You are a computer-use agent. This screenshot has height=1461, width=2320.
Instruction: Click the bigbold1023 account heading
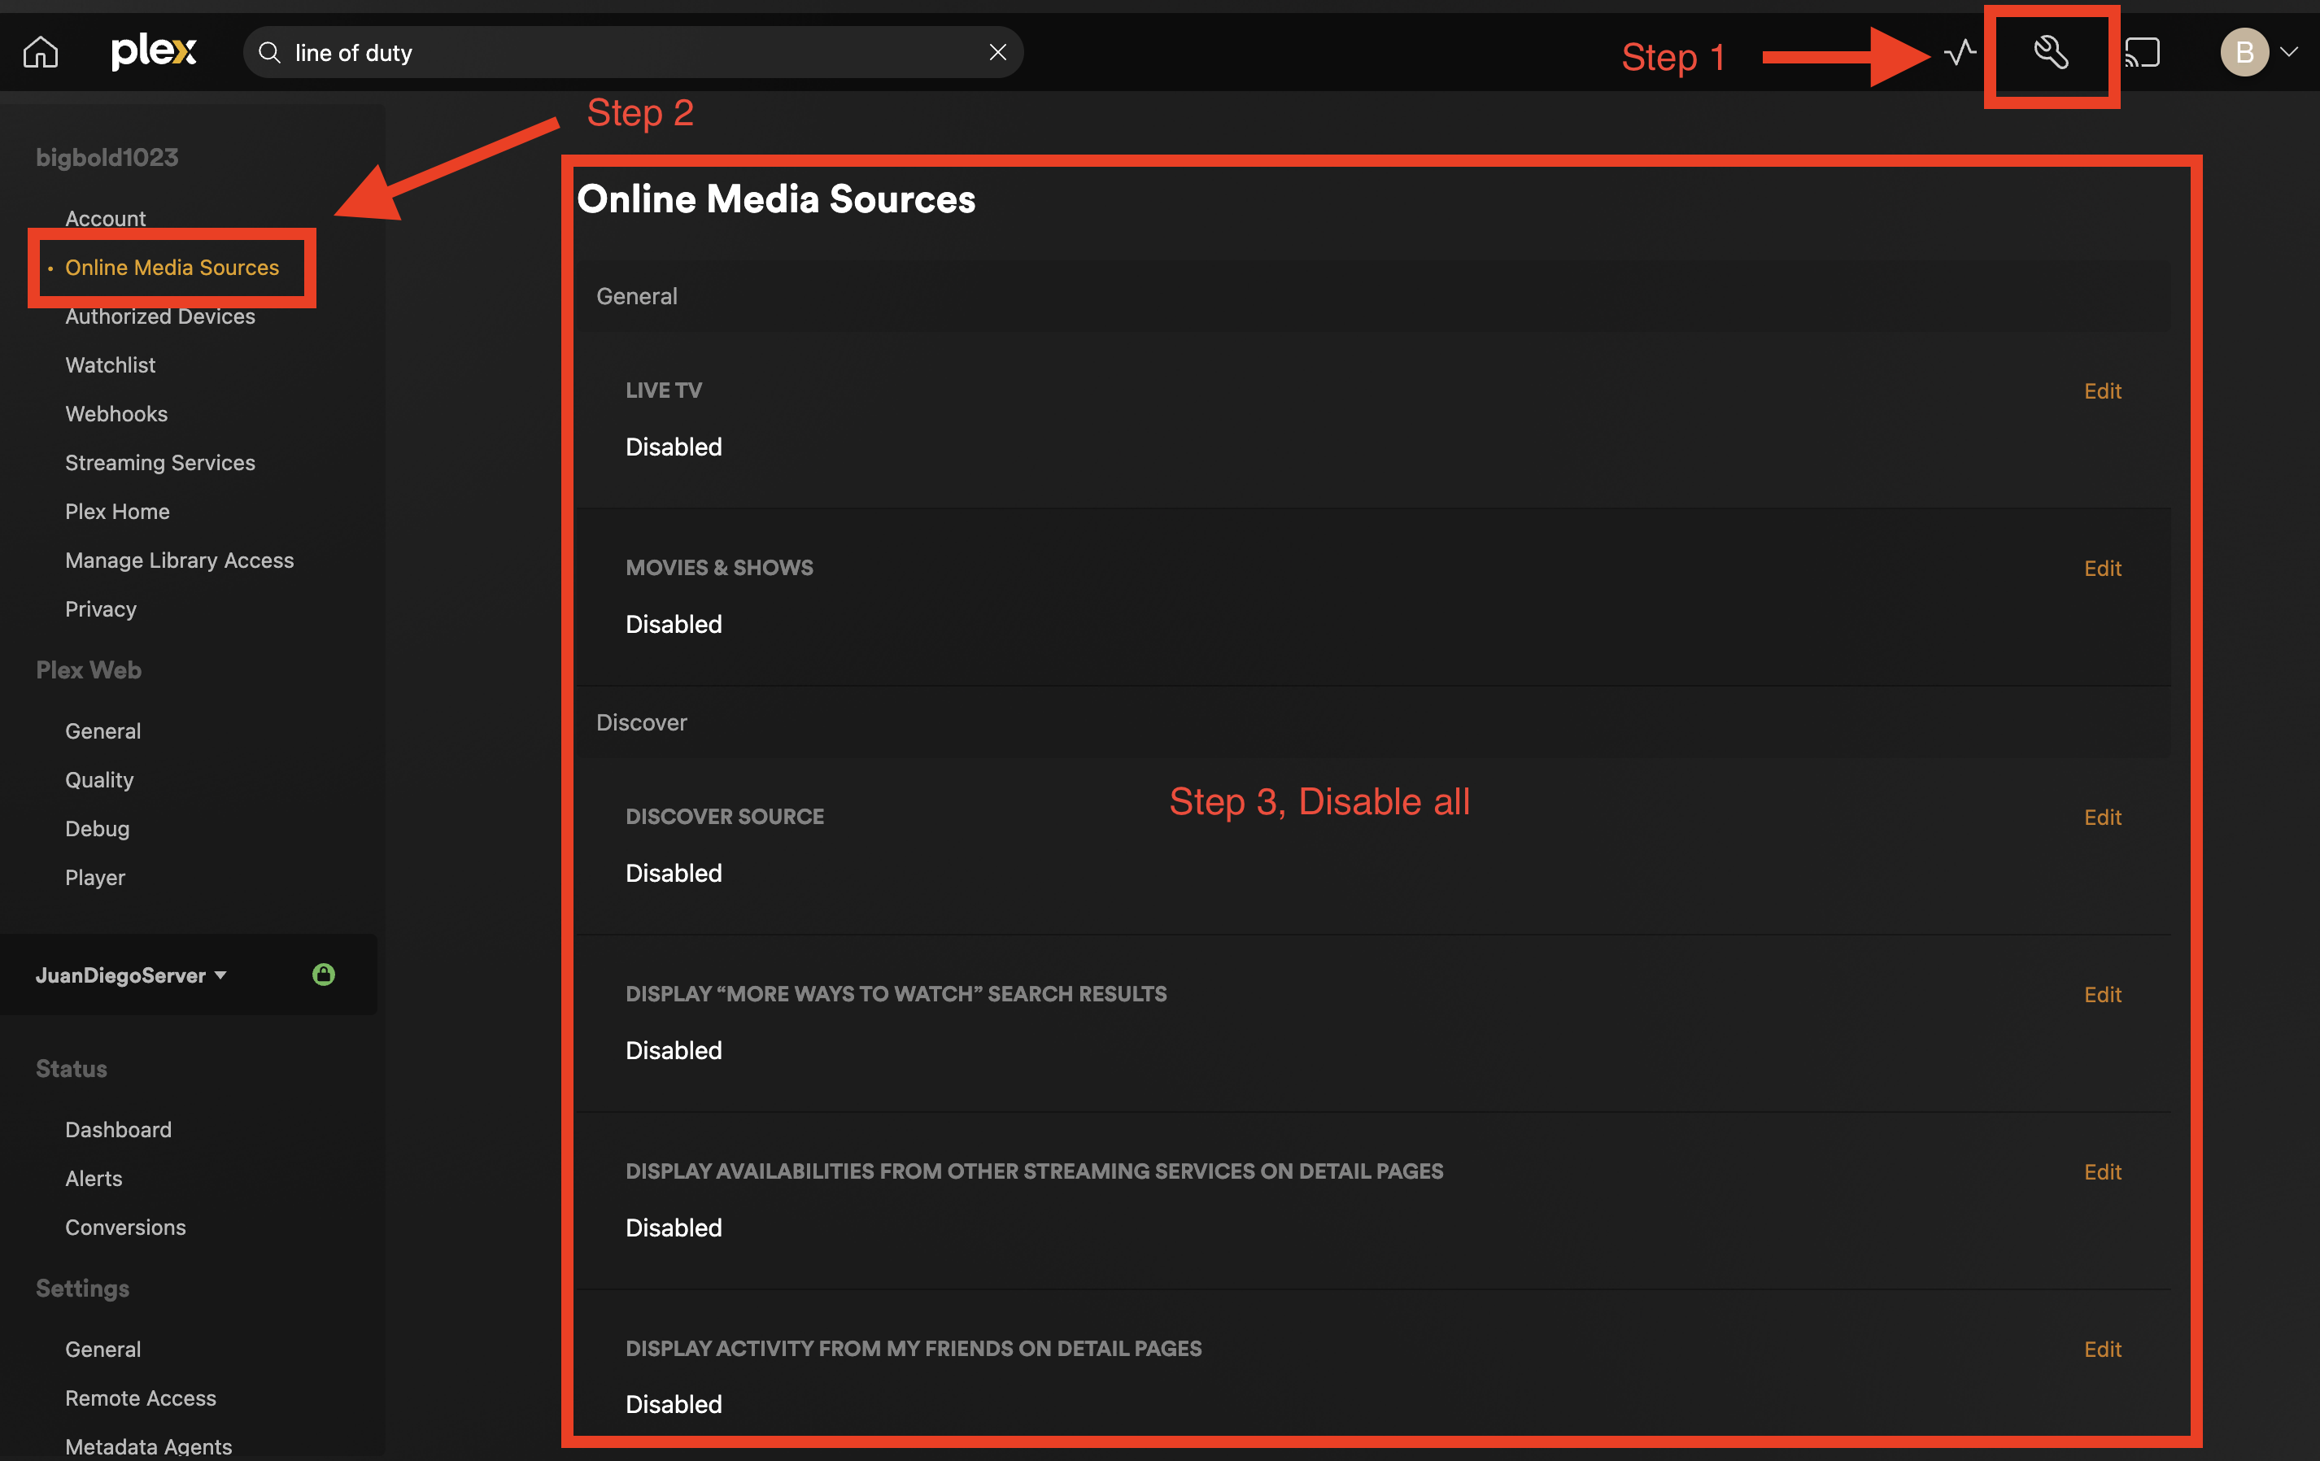click(107, 157)
